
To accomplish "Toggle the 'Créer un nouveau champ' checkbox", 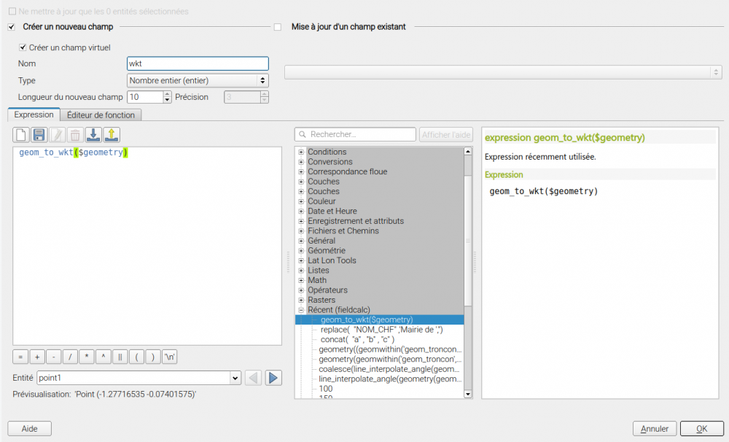I will pyautogui.click(x=11, y=27).
